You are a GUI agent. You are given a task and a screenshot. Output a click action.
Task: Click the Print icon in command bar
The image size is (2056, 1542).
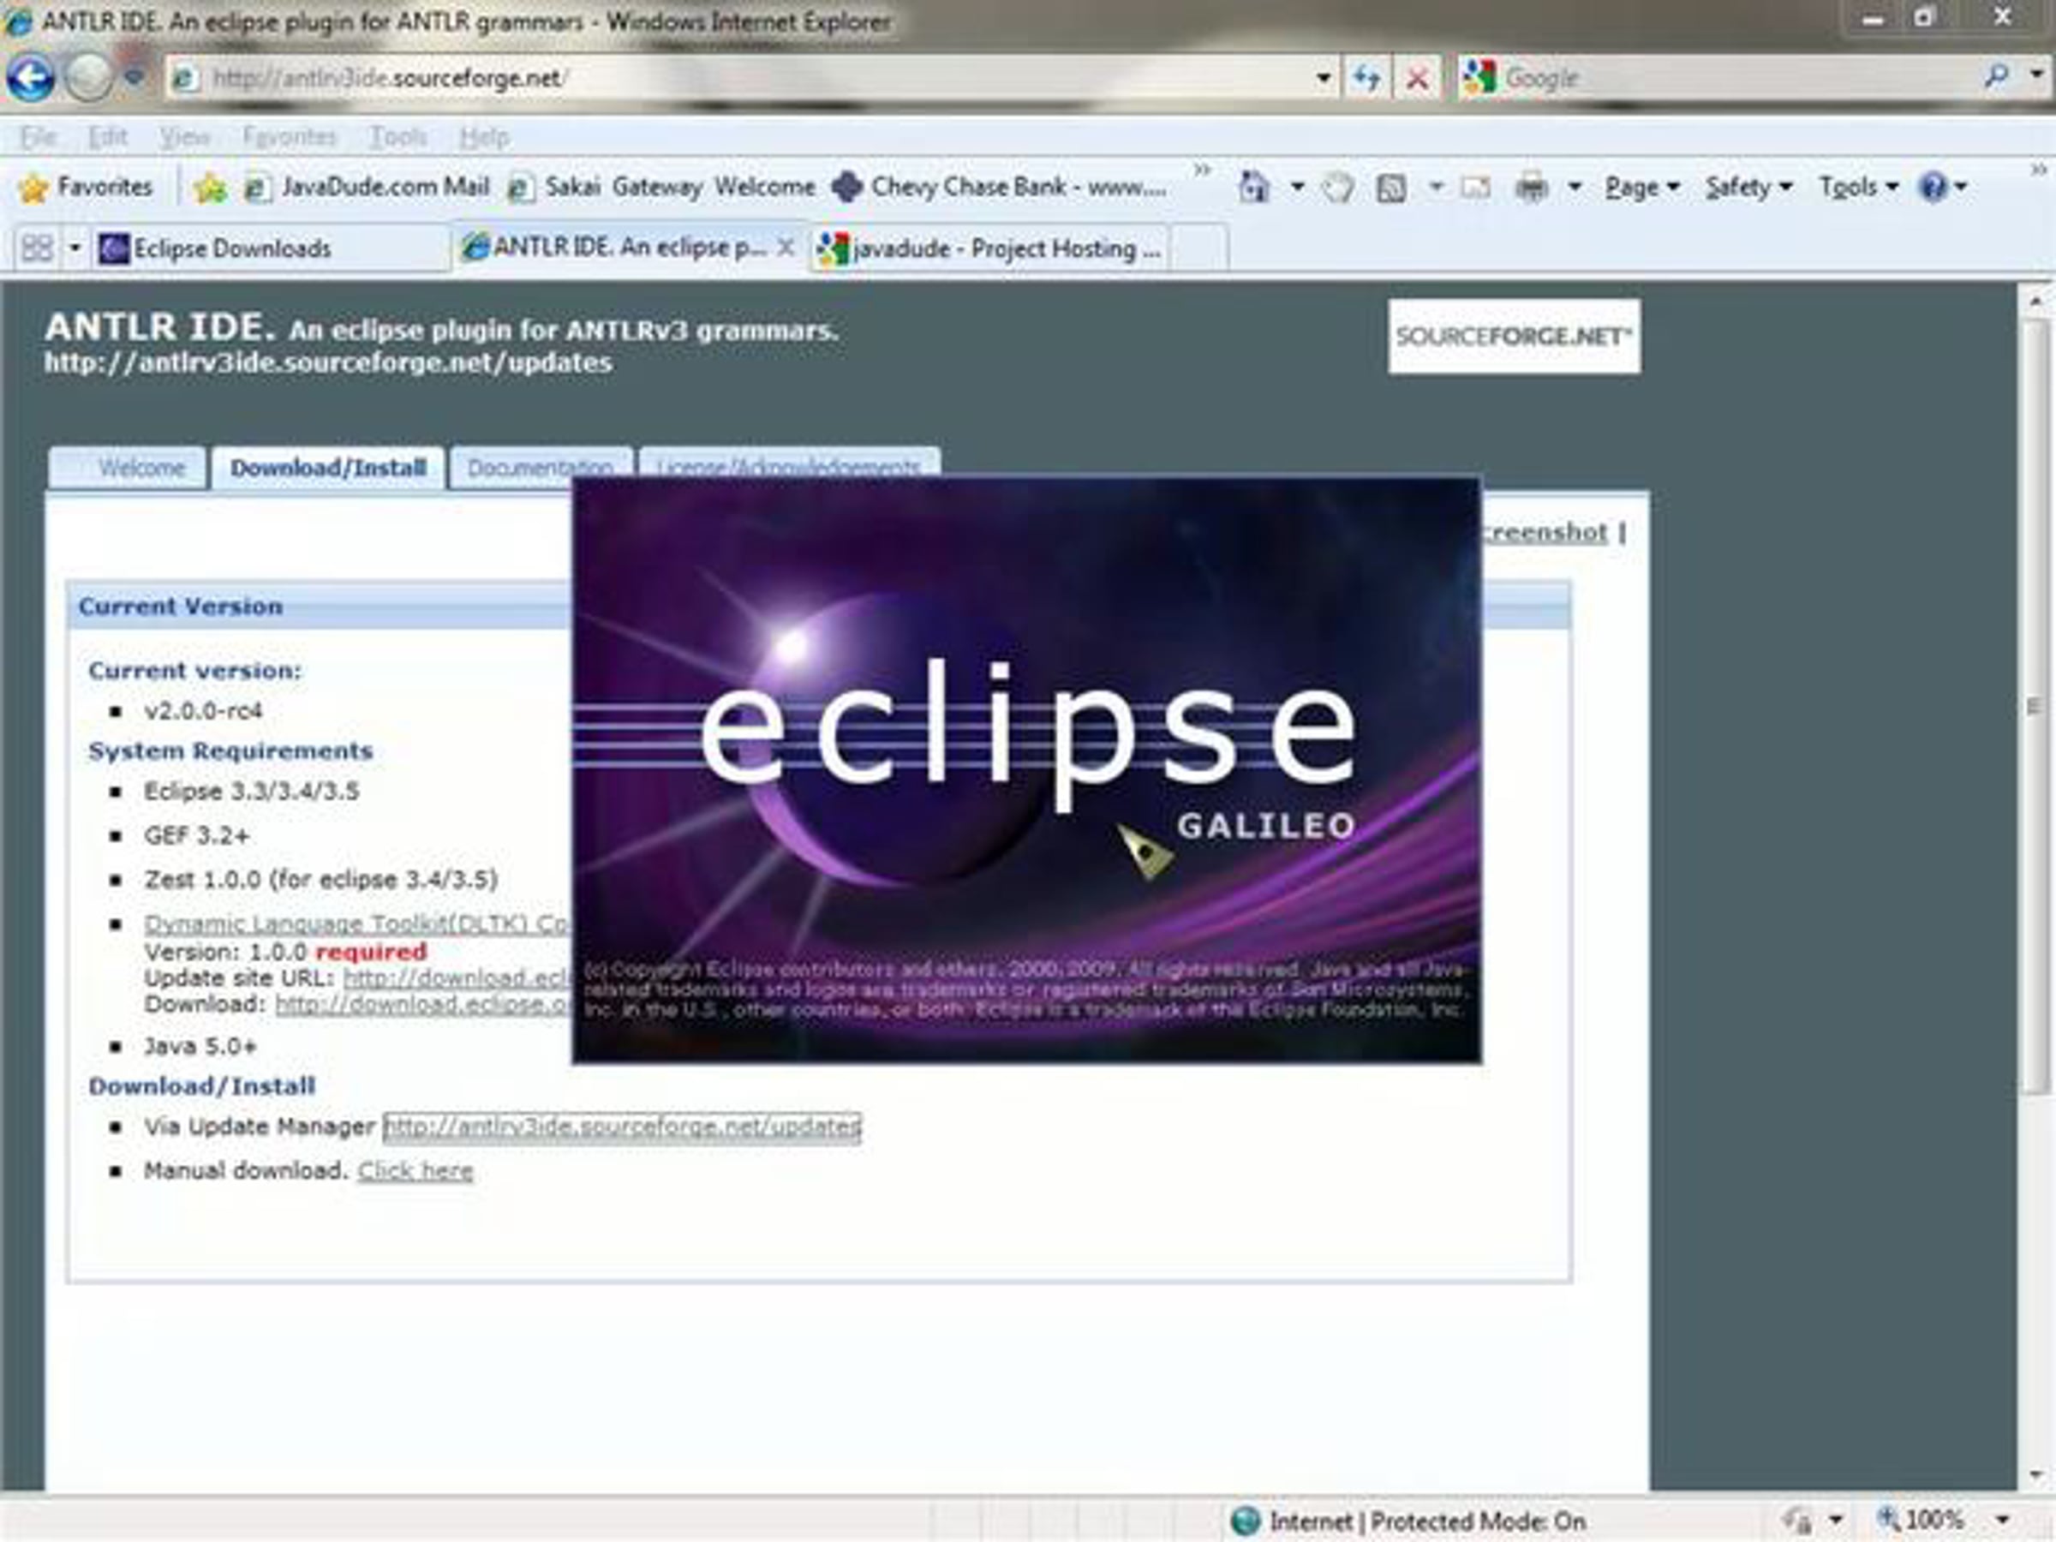1531,188
